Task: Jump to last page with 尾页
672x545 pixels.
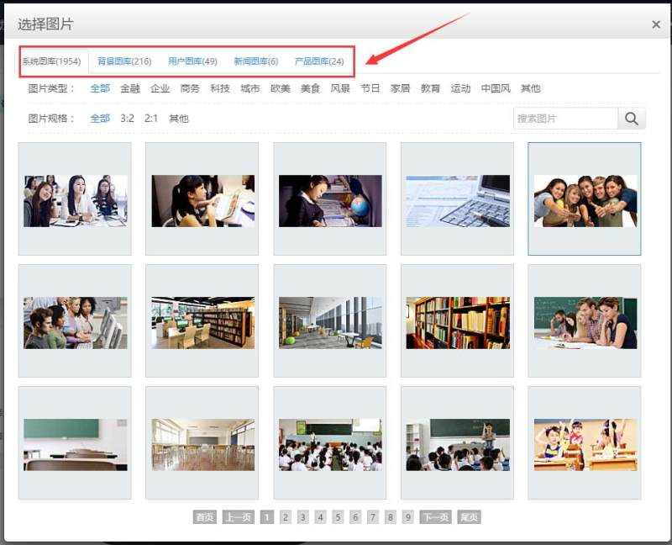Action: coord(470,517)
